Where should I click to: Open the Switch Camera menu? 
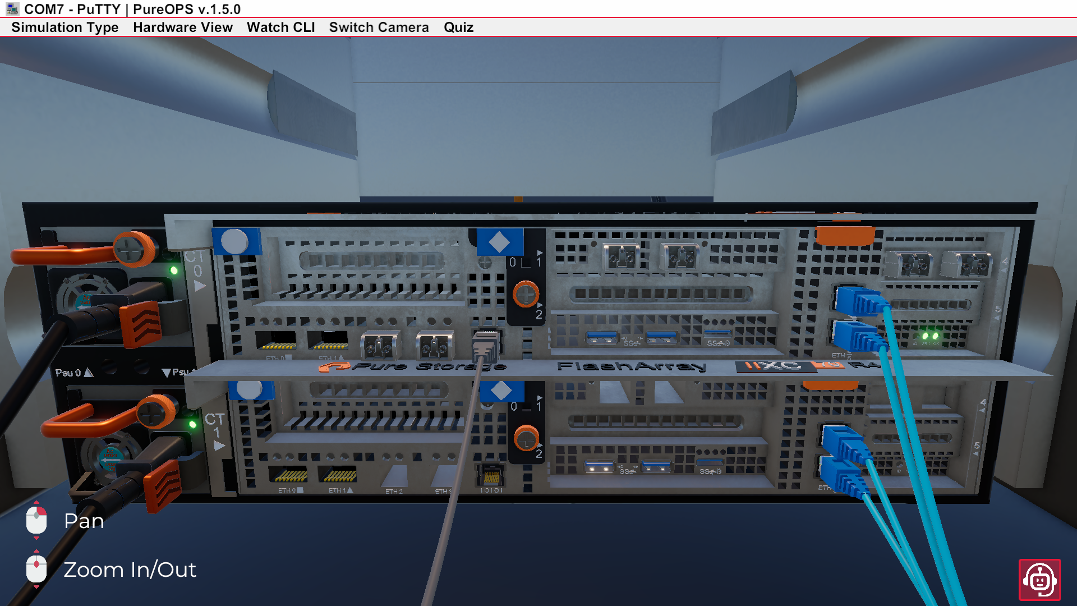379,27
